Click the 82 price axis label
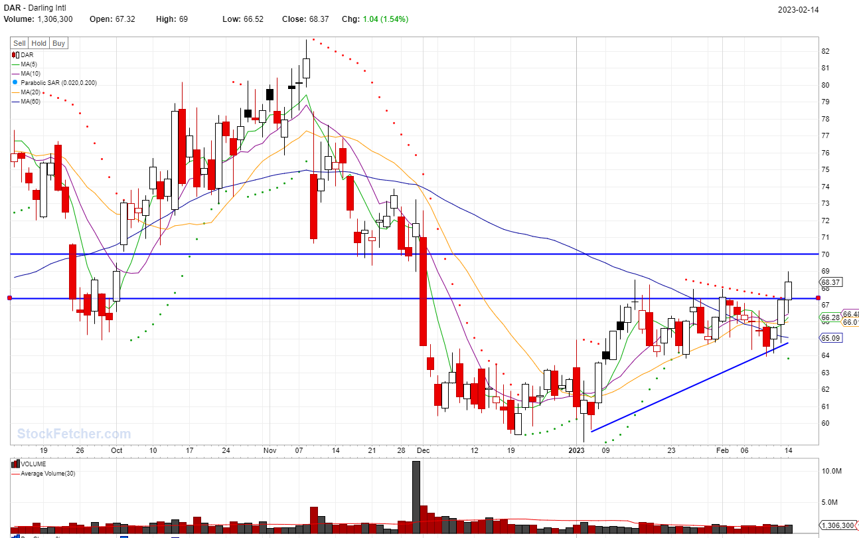The height and width of the screenshot is (538, 859). 826,51
